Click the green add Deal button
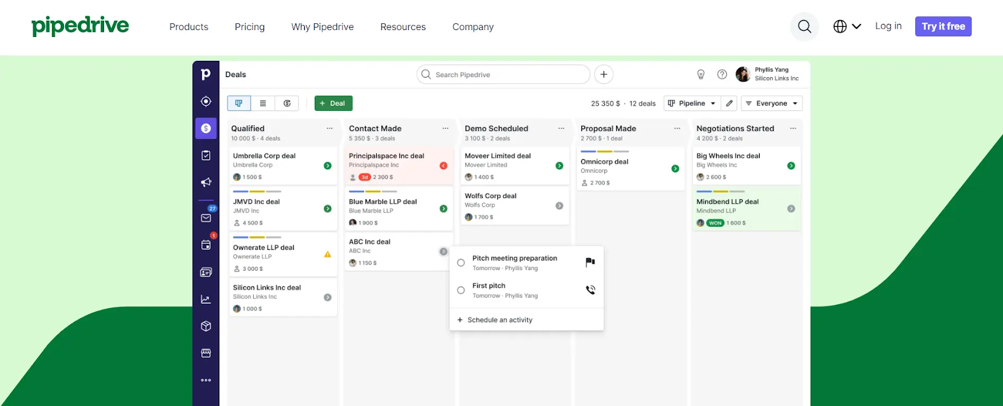The width and height of the screenshot is (1003, 406). click(x=333, y=103)
